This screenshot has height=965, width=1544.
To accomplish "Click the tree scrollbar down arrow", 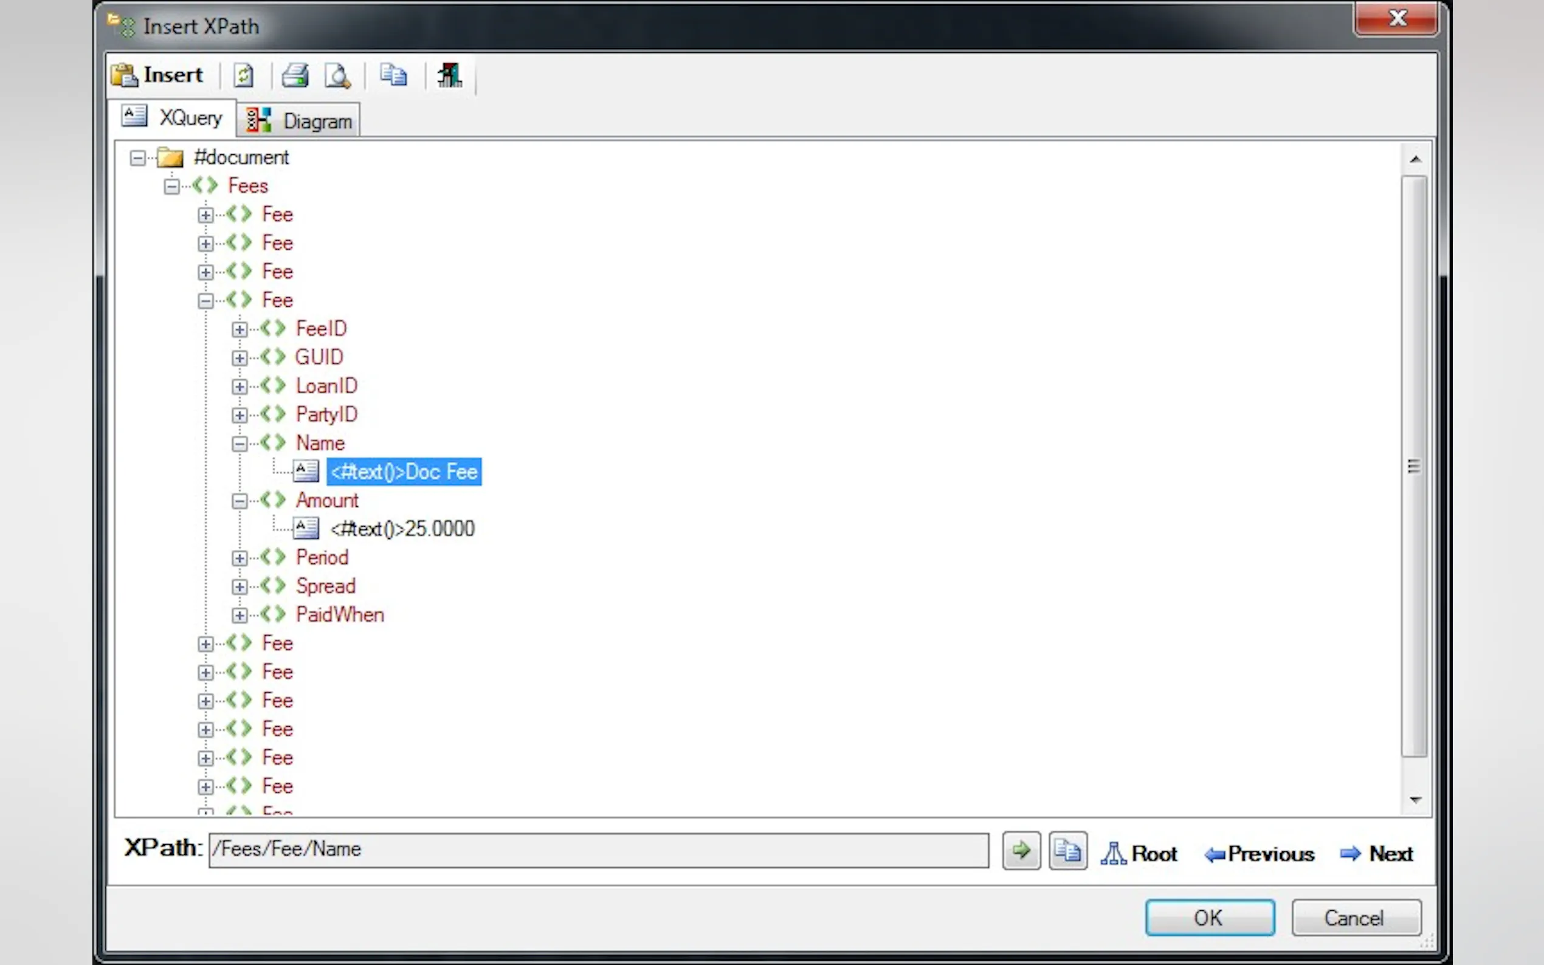I will coord(1415,800).
